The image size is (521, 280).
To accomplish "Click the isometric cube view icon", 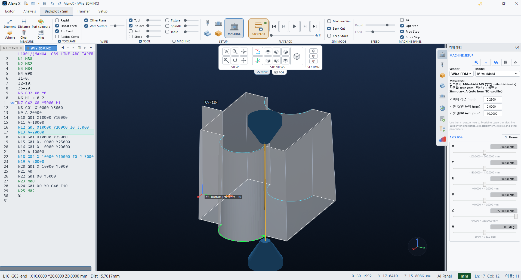I will point(297,56).
